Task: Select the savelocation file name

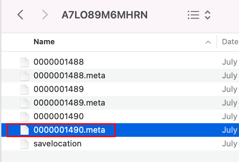Action: [x=57, y=144]
